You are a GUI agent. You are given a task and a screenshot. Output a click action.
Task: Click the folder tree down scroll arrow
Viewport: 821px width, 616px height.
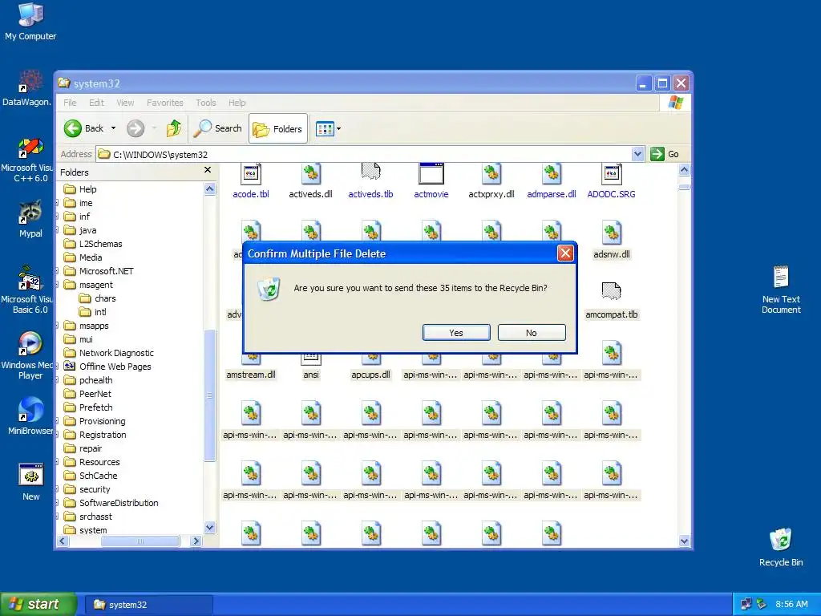209,528
